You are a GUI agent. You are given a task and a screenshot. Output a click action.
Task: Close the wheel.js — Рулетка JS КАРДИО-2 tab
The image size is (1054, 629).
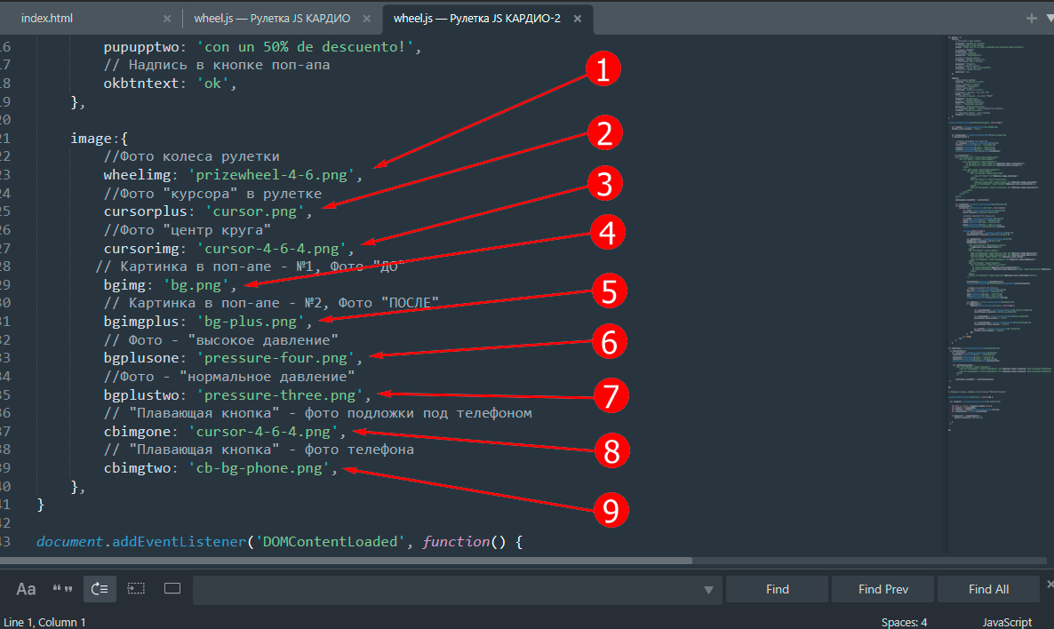click(x=578, y=19)
